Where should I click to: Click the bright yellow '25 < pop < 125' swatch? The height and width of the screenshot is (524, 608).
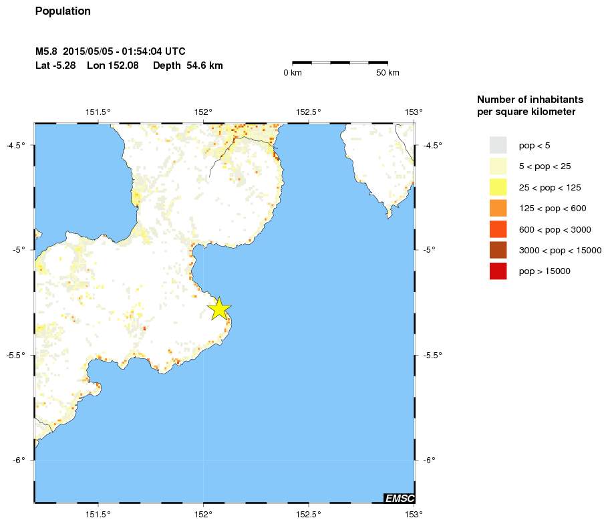tap(498, 187)
